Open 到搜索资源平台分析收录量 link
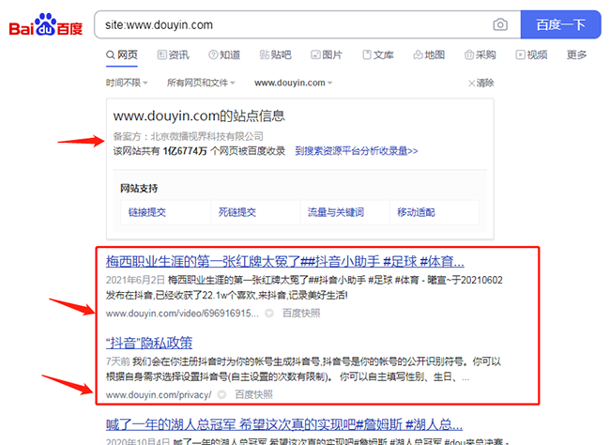Viewport: 610px width, 445px height. (356, 151)
